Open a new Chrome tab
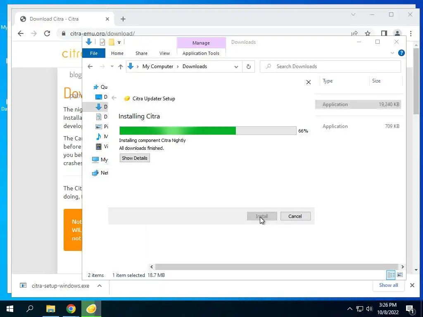Image resolution: width=423 pixels, height=317 pixels. pos(123,19)
